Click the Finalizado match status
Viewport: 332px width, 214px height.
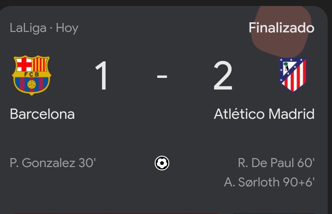pyautogui.click(x=281, y=28)
